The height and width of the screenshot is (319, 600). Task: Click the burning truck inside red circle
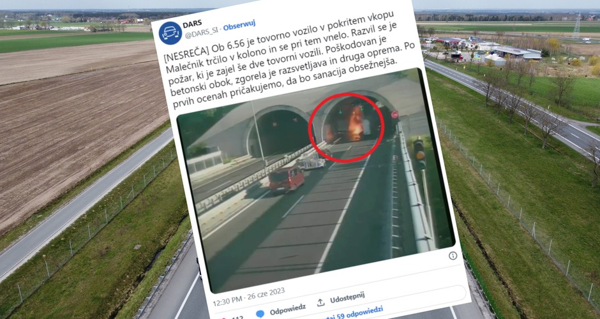(356, 123)
